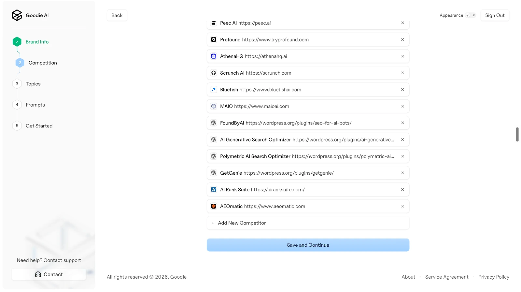Click the Profound favicon icon
The image size is (521, 292).
(214, 39)
